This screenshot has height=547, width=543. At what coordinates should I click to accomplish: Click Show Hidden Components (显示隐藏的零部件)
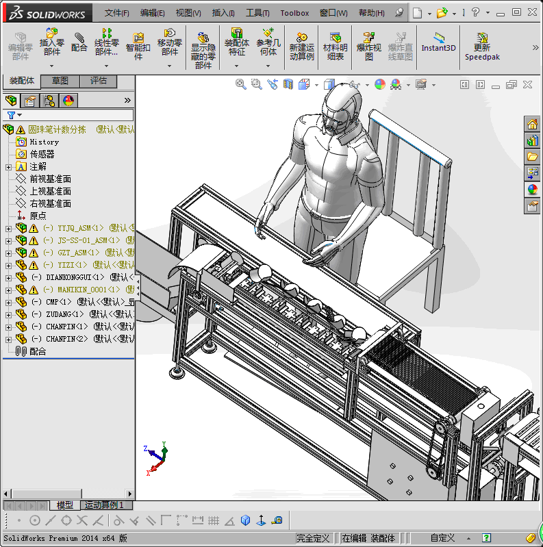pos(203,51)
